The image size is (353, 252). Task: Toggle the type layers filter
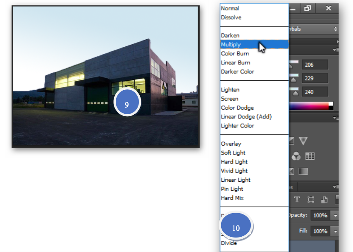point(297,199)
